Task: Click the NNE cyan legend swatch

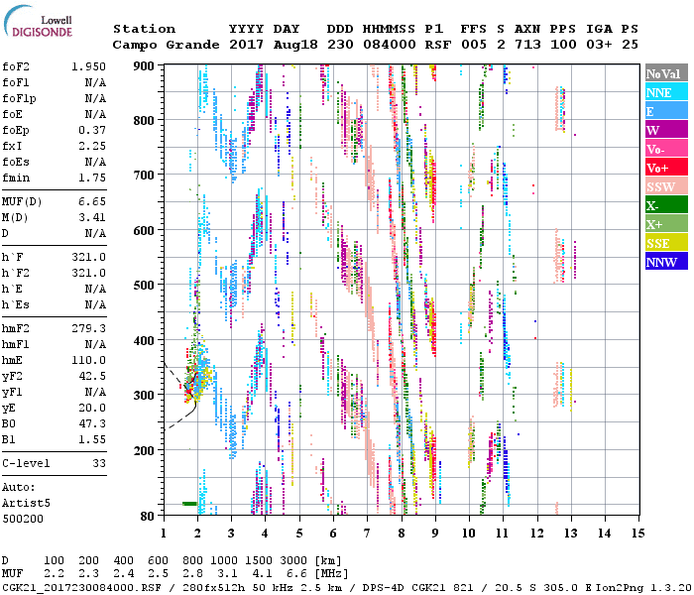Action: (x=665, y=92)
